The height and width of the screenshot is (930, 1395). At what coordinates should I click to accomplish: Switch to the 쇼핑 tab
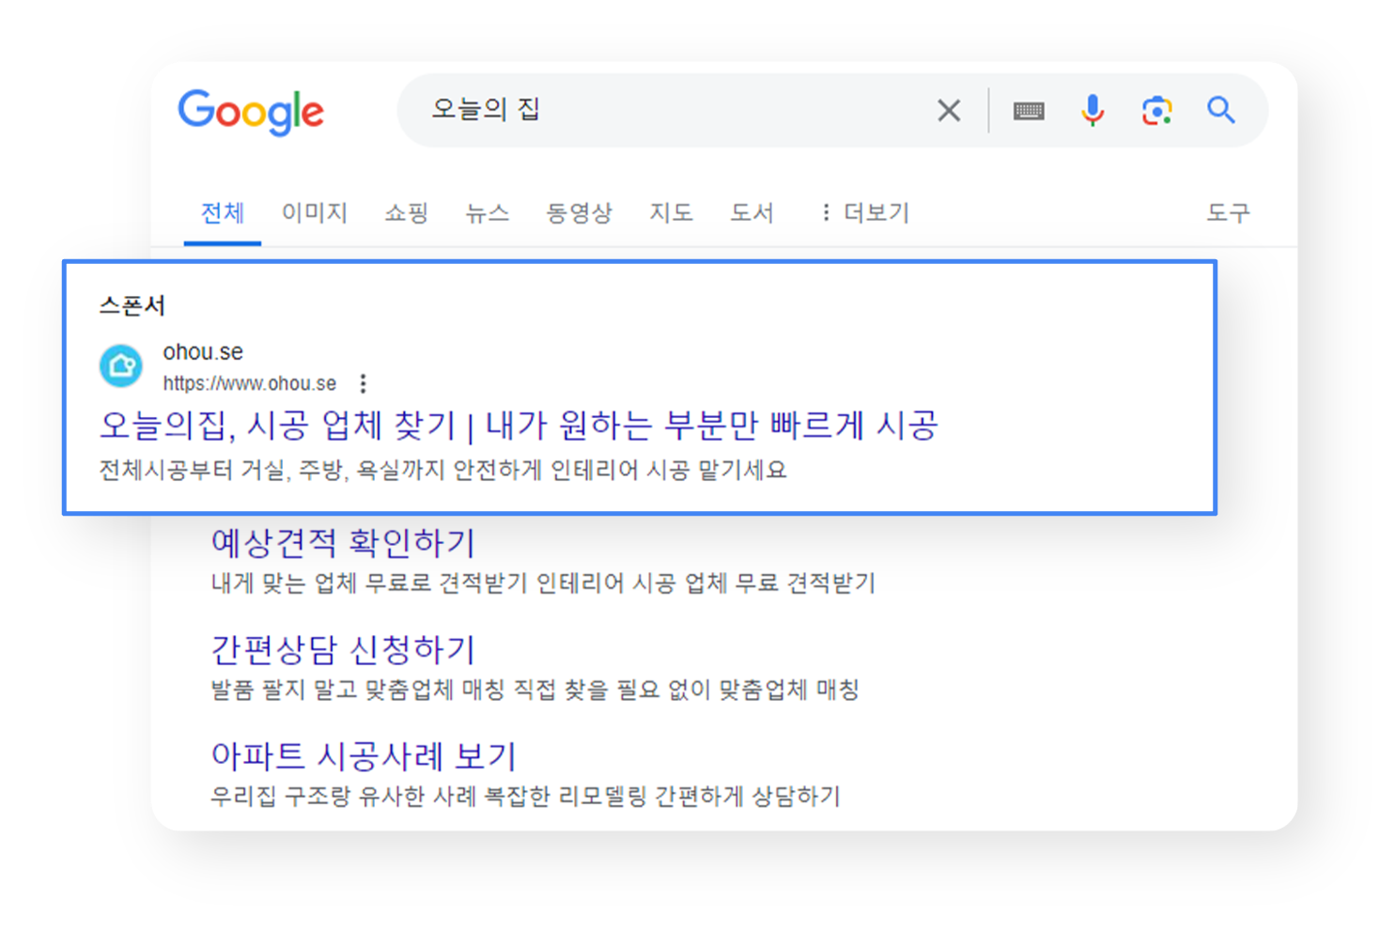[407, 213]
